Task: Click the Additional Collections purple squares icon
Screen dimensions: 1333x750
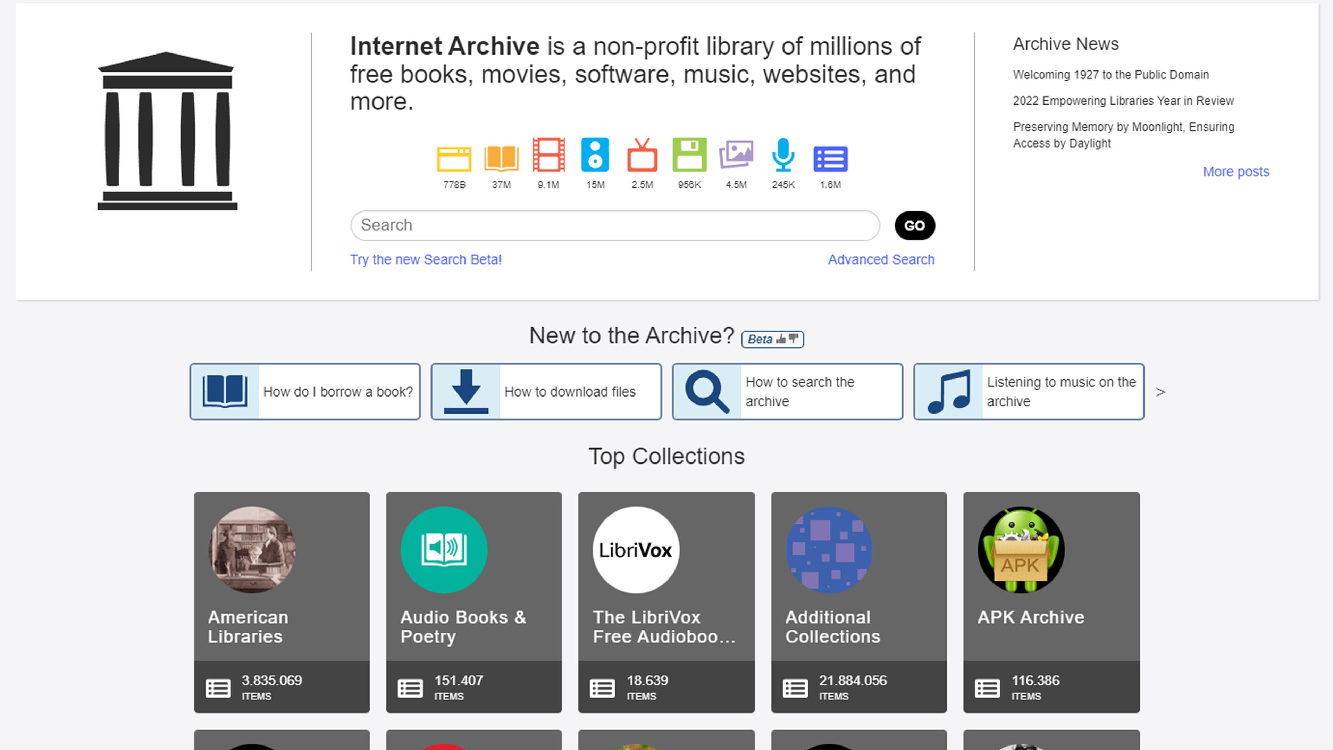Action: click(x=829, y=550)
